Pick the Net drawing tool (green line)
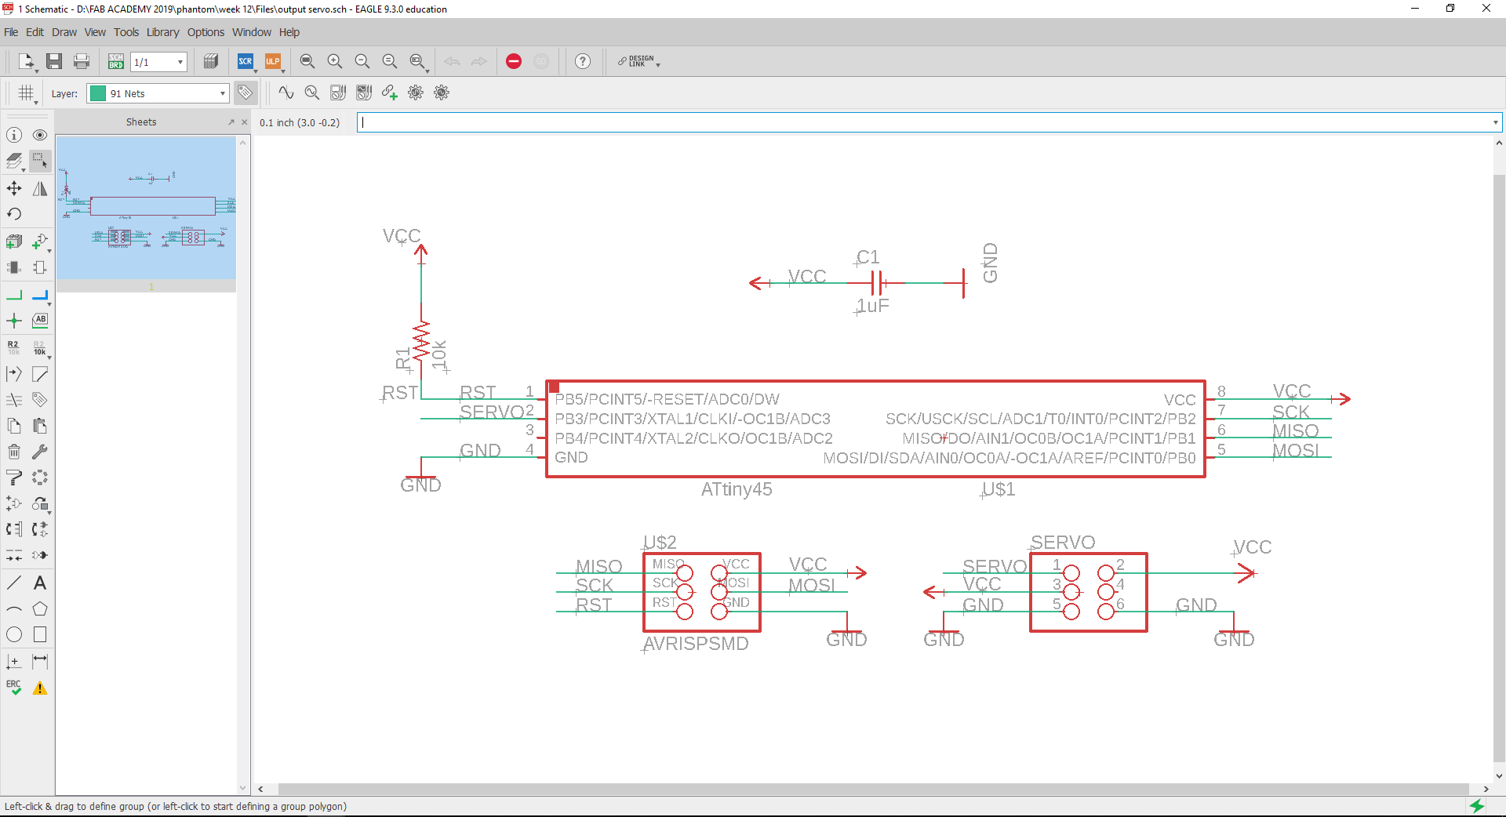This screenshot has height=817, width=1506. click(x=14, y=296)
